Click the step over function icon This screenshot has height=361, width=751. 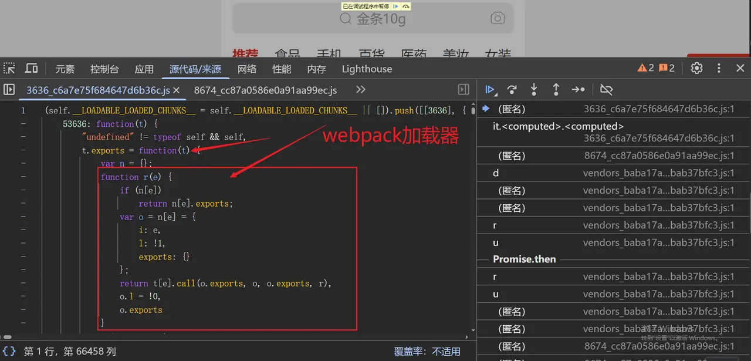click(512, 90)
